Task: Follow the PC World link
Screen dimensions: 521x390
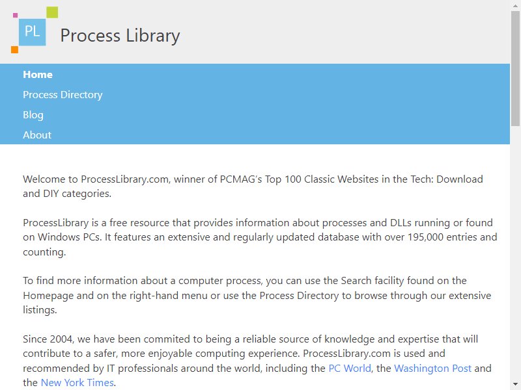Action: [x=350, y=368]
